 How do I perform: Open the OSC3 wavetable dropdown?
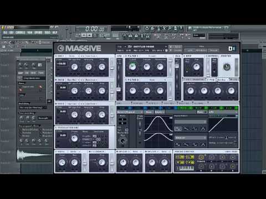coord(73,104)
